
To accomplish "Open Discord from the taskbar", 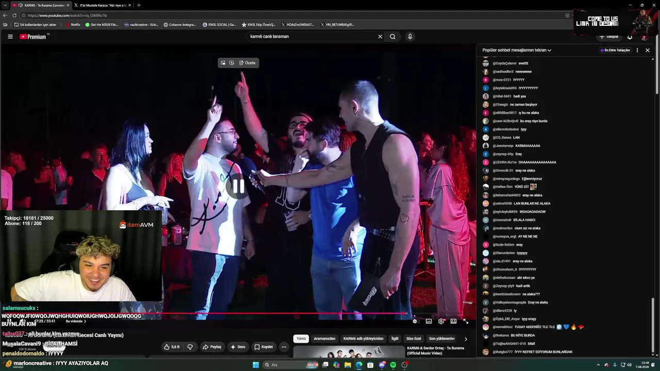I will coord(382,365).
